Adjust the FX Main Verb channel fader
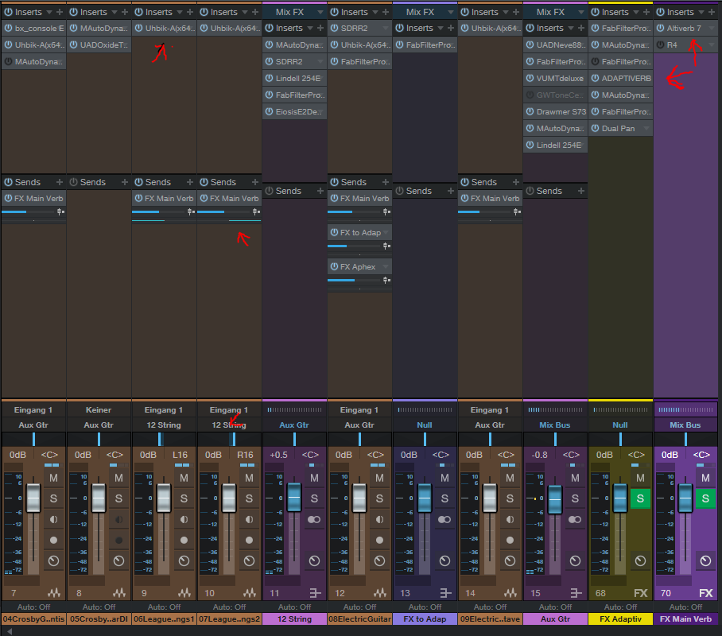Viewport: 722px width, 636px height. [685, 498]
